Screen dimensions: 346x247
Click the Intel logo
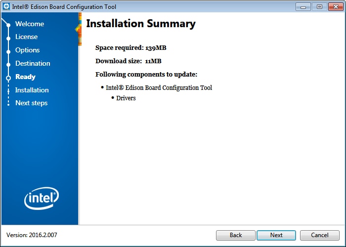42,198
